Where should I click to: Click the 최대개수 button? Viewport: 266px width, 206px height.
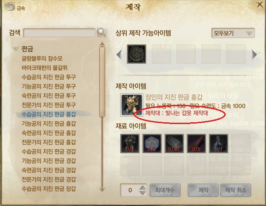coord(165,190)
